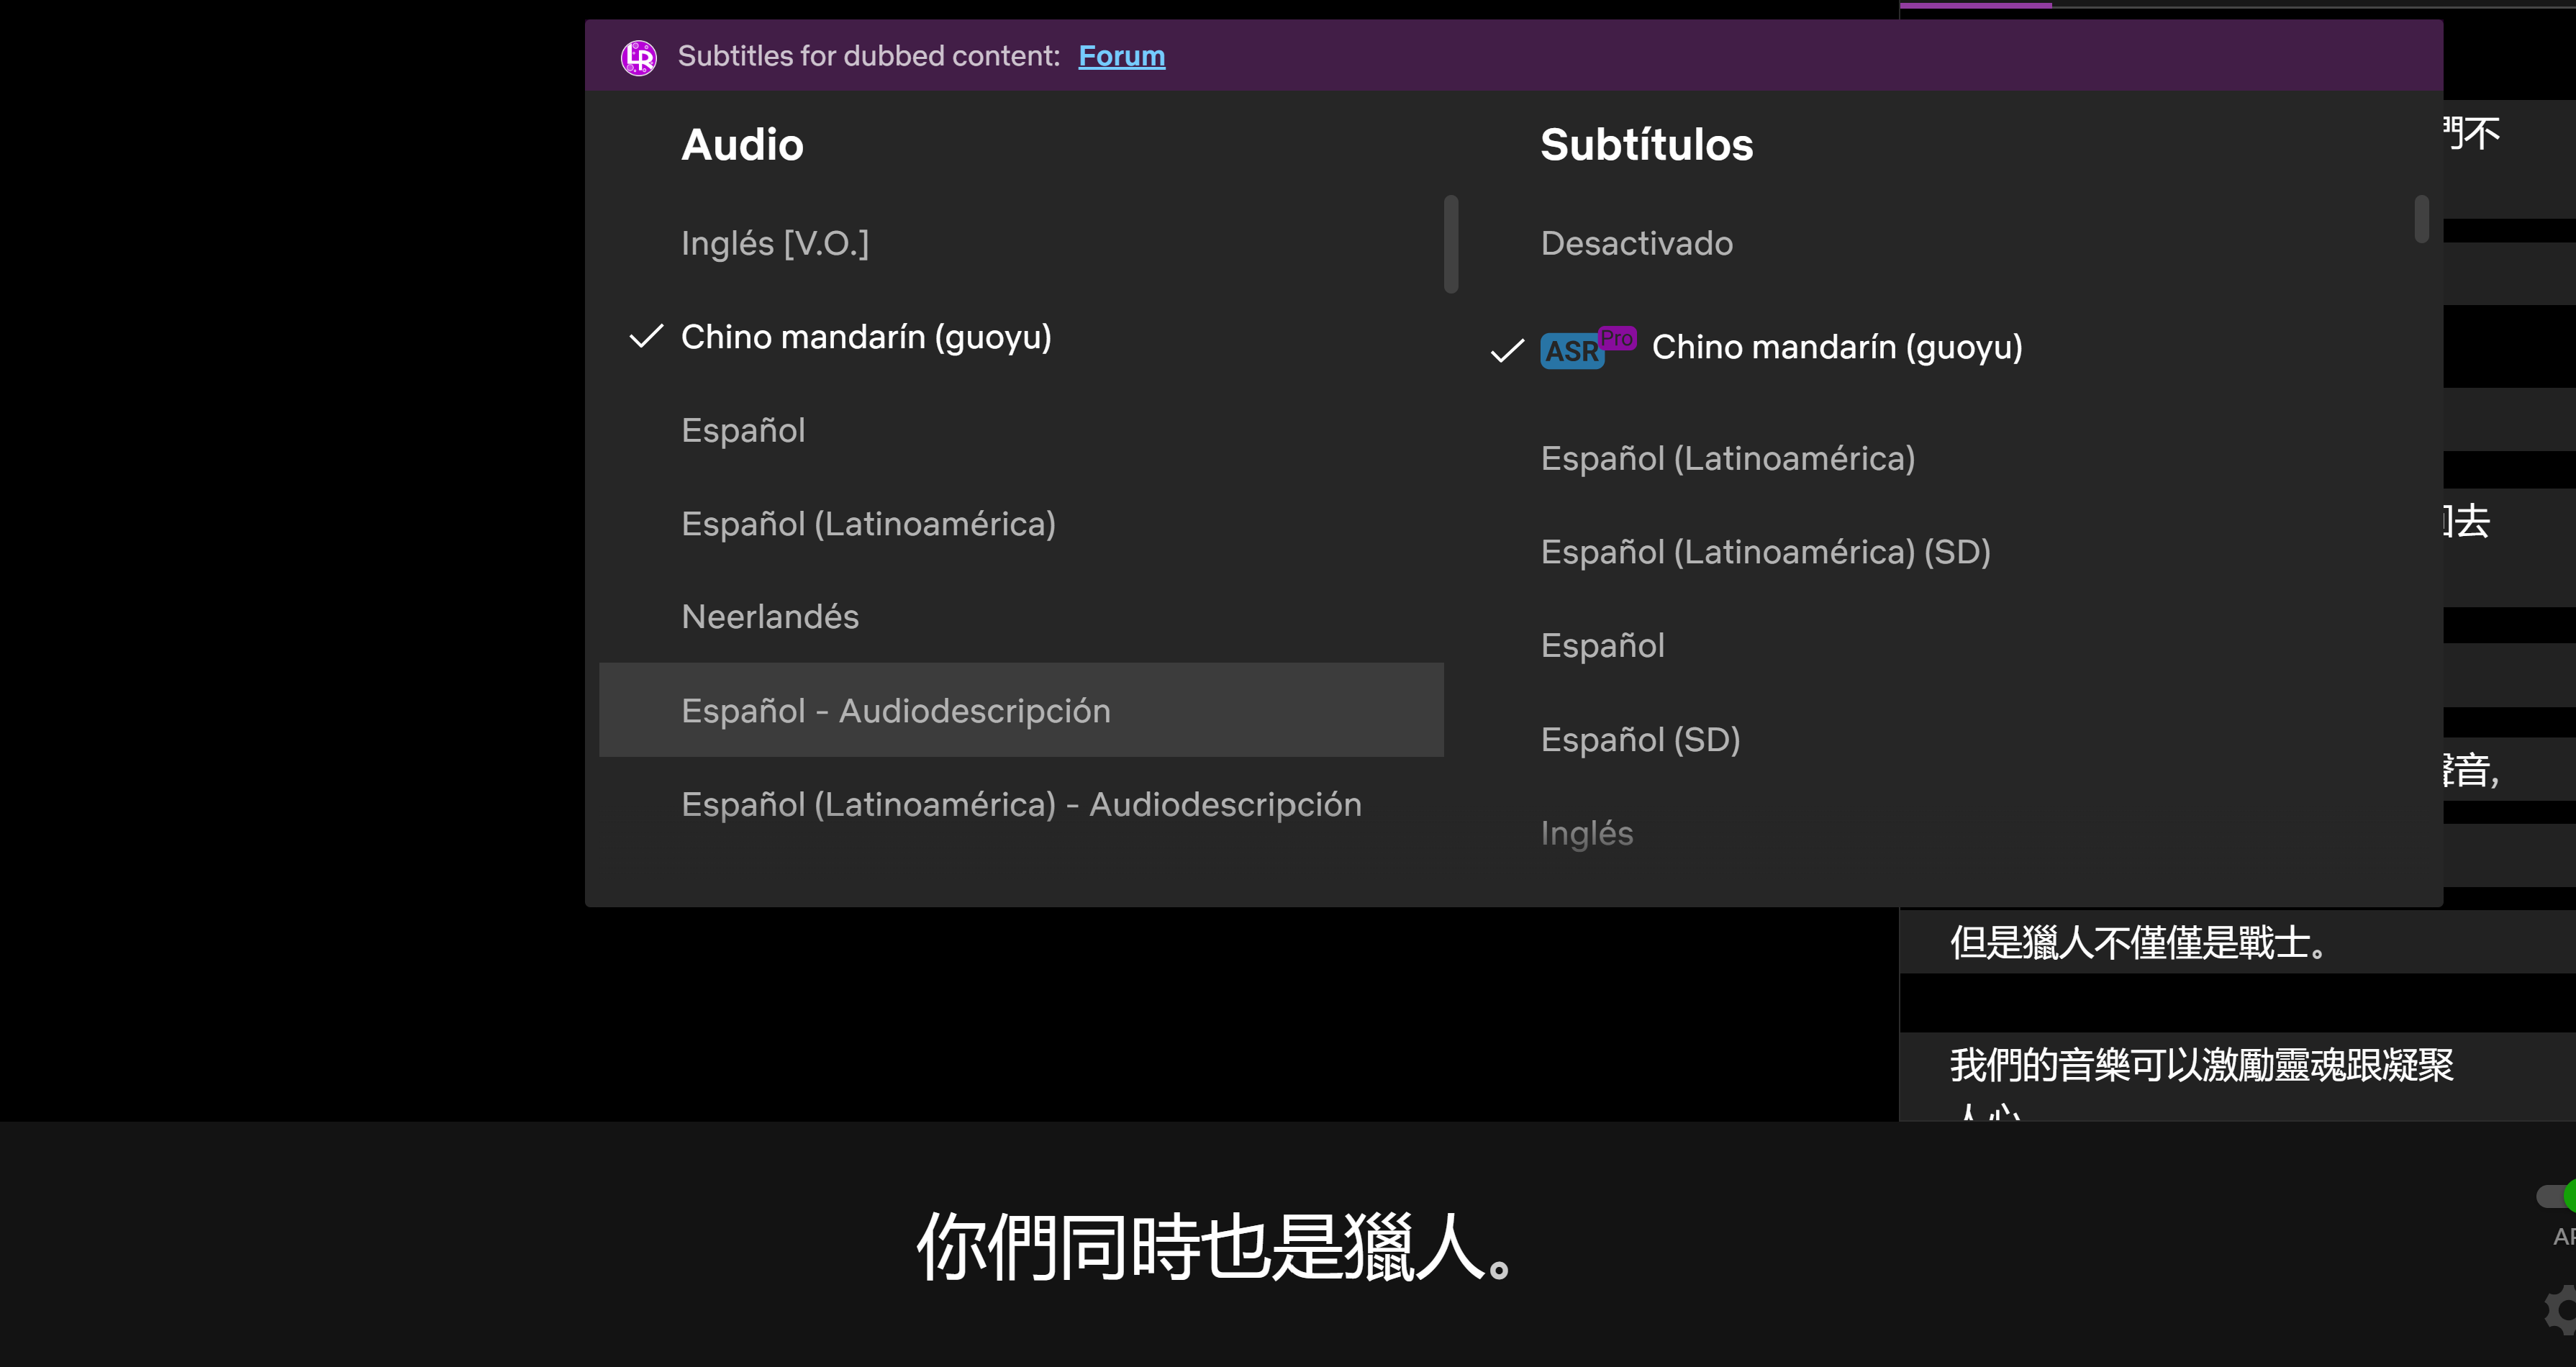
Task: Click the checkmark beside Chino mandarín audio
Action: 646,337
